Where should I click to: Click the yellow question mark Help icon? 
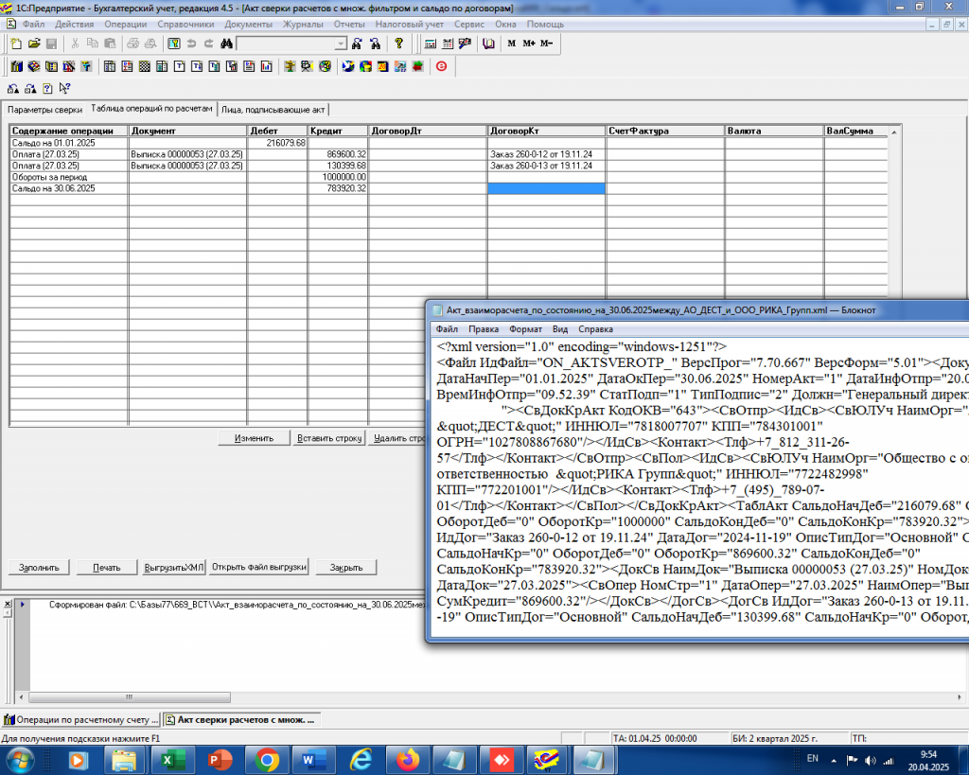[398, 44]
